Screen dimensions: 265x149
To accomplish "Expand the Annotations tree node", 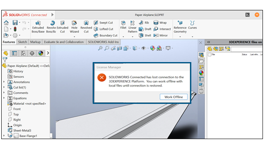I will tap(4, 82).
